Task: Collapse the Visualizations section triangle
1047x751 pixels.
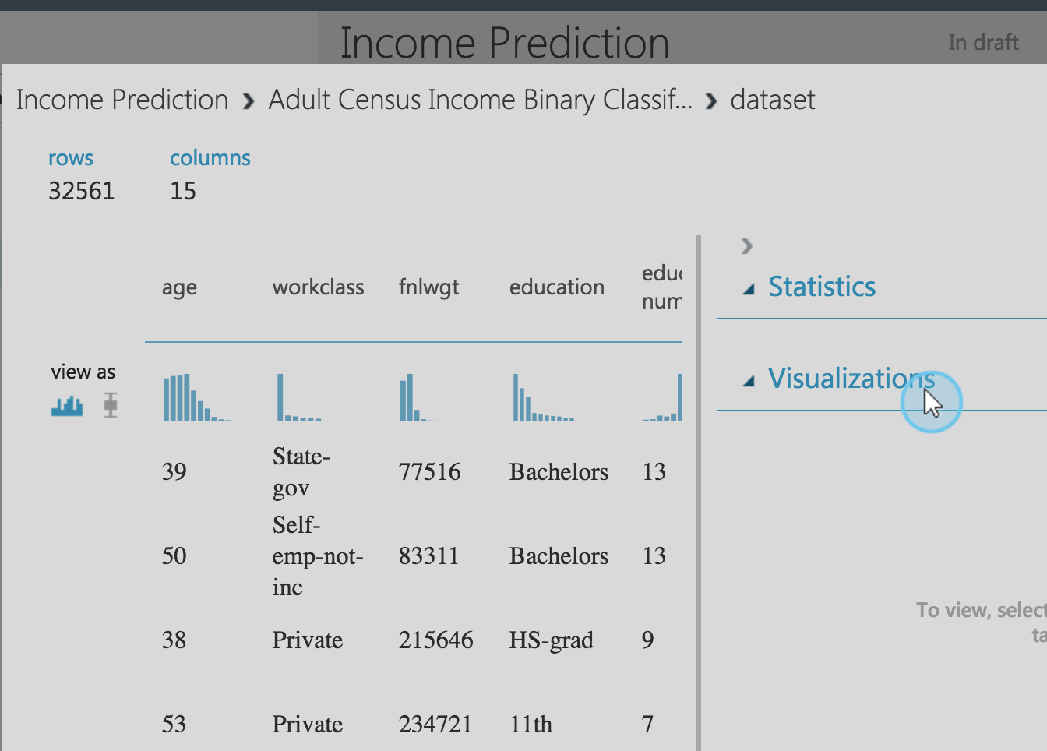Action: (749, 381)
